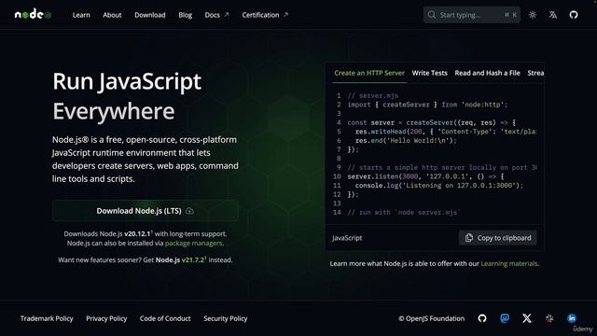Open the language selector icon
The width and height of the screenshot is (597, 336).
coord(553,15)
